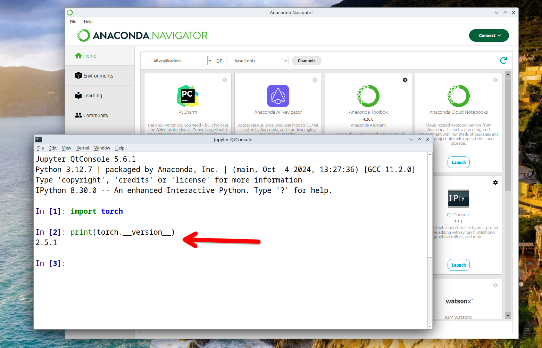Open the QtConsole File menu
542x348 pixels.
(41, 148)
